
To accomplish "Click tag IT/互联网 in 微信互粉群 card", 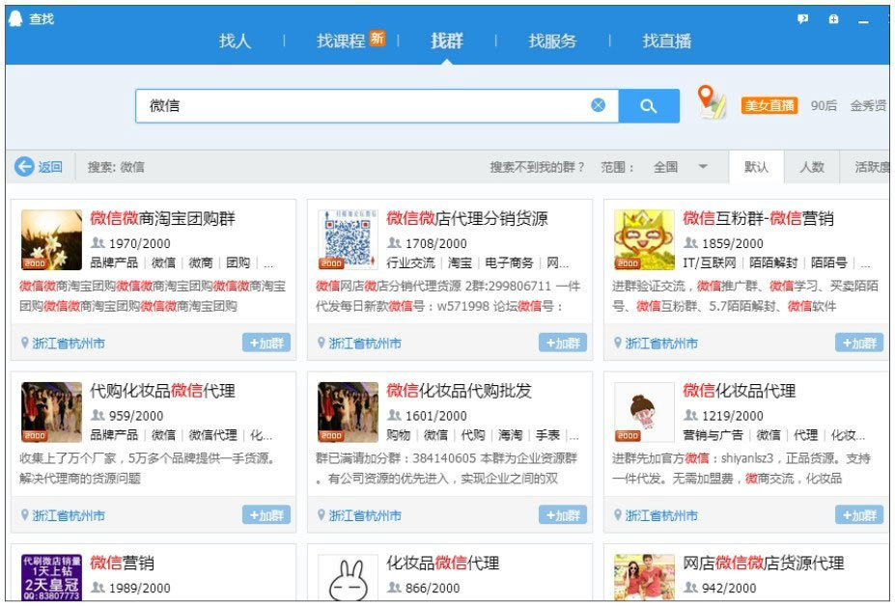I will tap(710, 263).
